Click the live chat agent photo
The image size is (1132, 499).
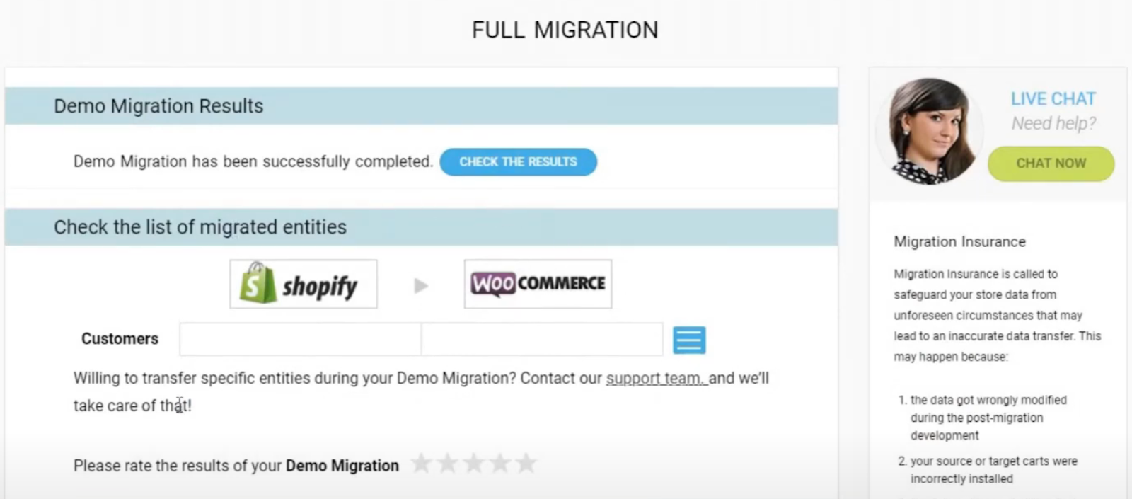pos(929,131)
